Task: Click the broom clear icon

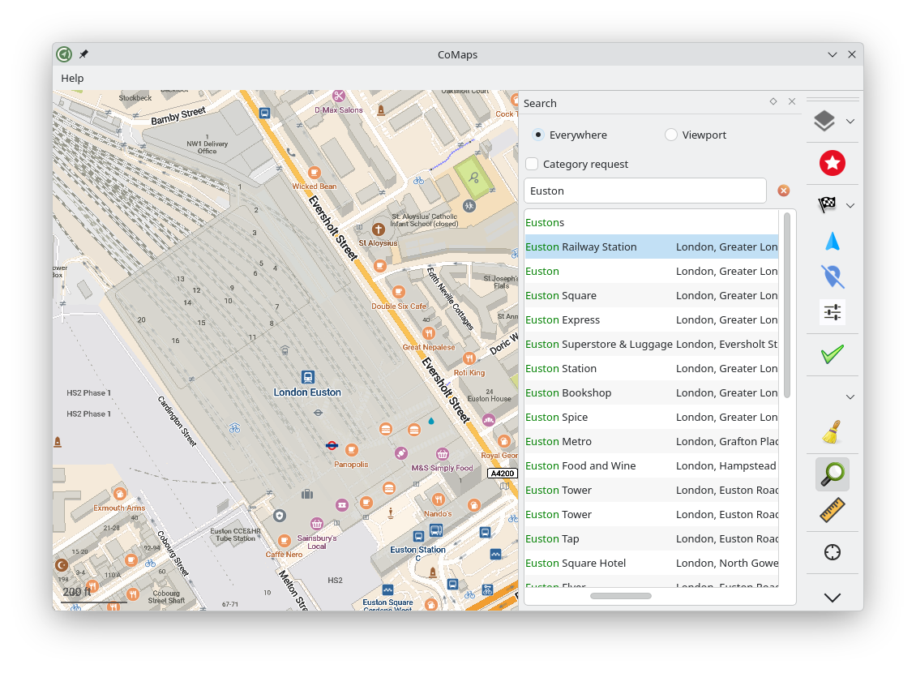Action: [x=833, y=432]
